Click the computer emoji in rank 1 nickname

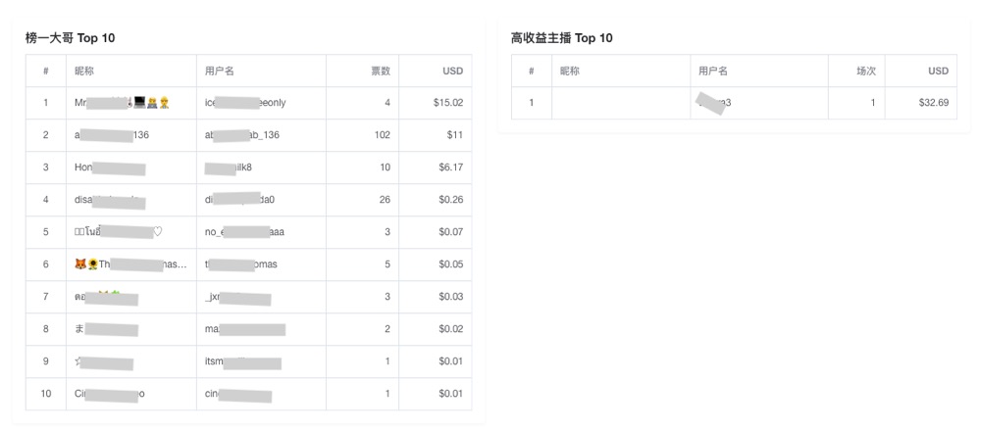click(x=139, y=103)
